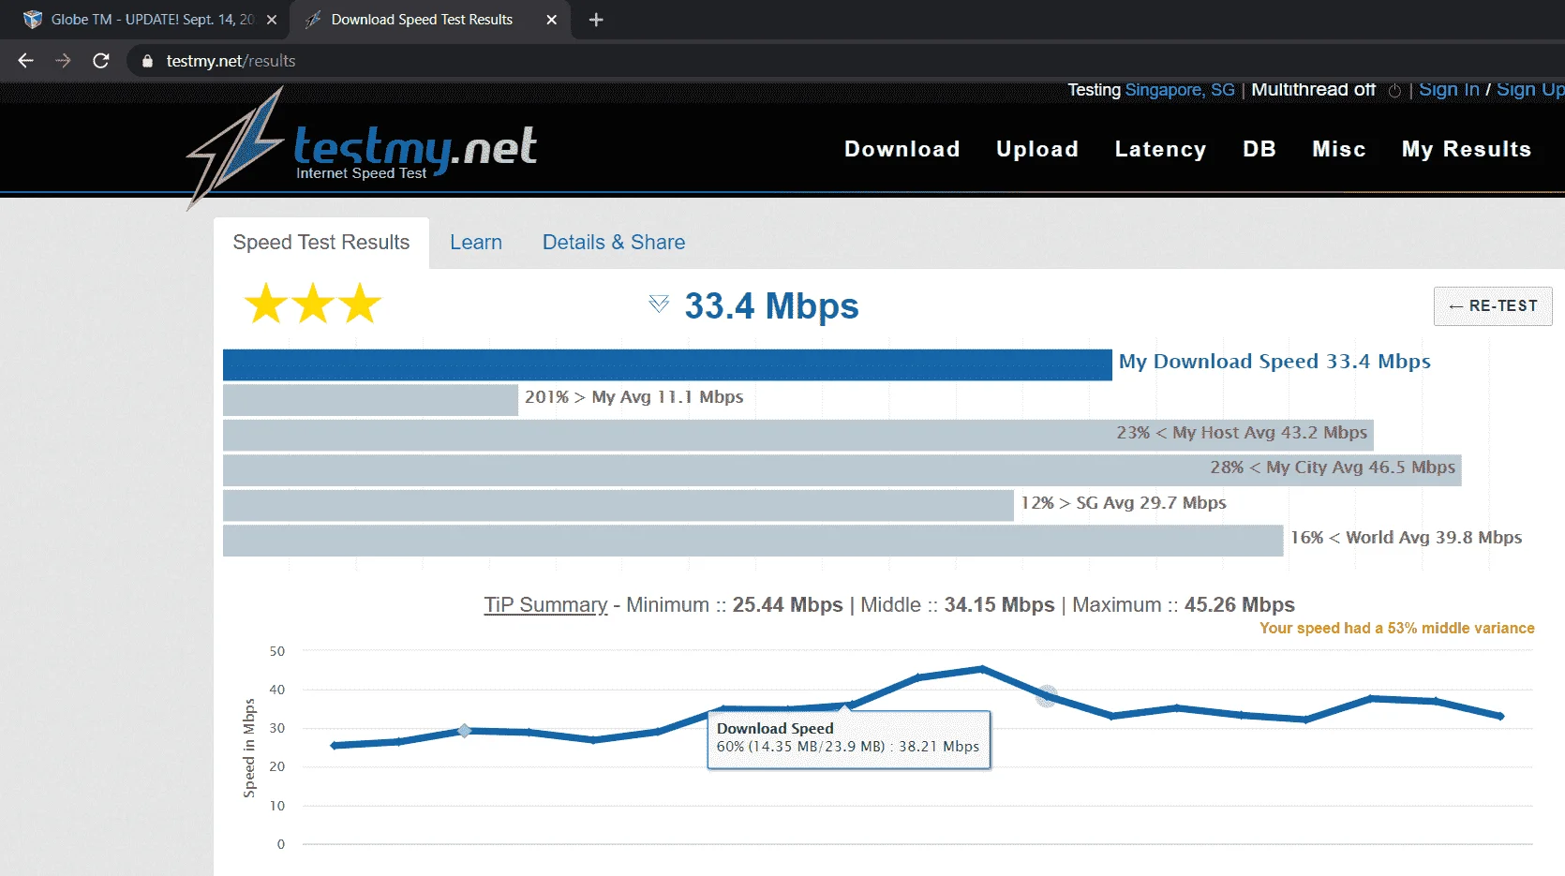Viewport: 1565px width, 876px height.
Task: Open Latency menu item
Action: (x=1160, y=149)
